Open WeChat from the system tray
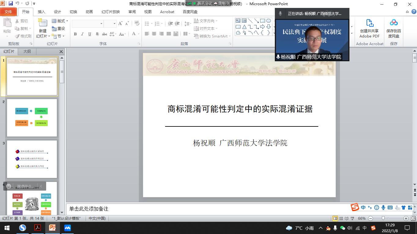Viewport: 417px width, 234px height. (343, 228)
